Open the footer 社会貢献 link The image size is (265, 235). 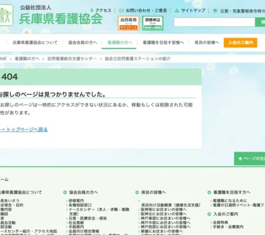76,223
